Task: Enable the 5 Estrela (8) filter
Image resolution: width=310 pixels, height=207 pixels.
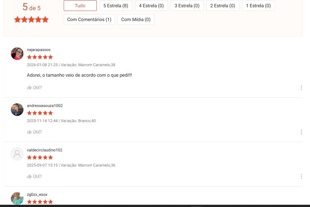Action: (x=116, y=6)
